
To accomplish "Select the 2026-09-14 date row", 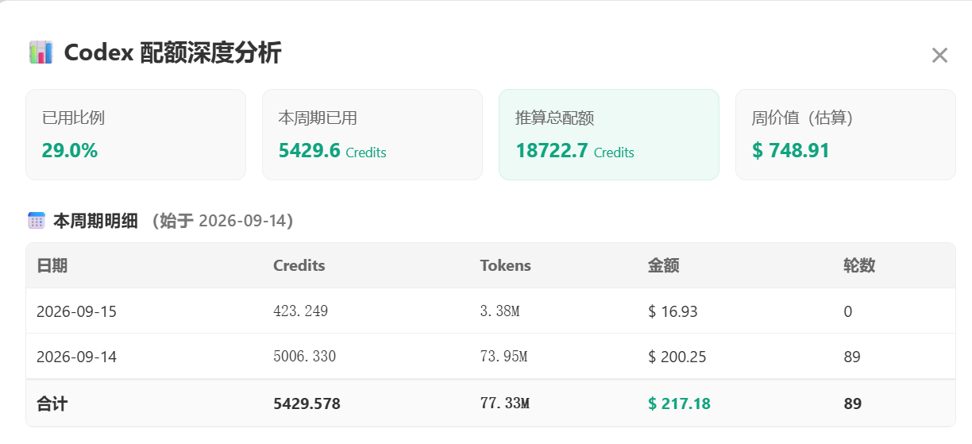I will tap(491, 357).
